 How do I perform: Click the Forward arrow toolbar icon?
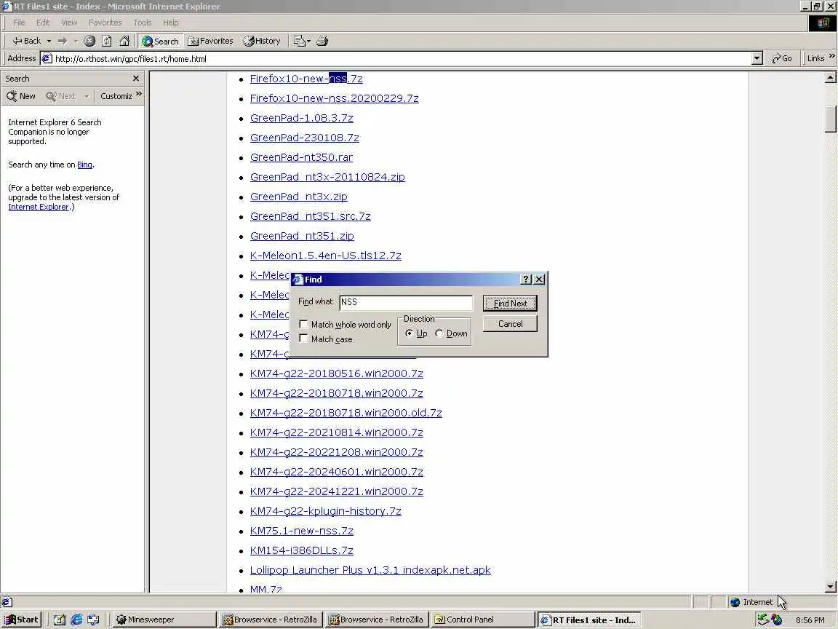(63, 41)
